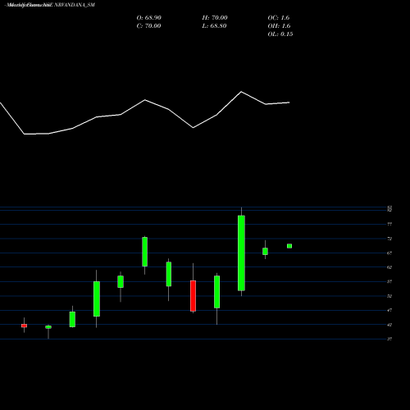Select the open value 'O: 68.90'
The width and height of the screenshot is (410, 410).
coord(149,17)
